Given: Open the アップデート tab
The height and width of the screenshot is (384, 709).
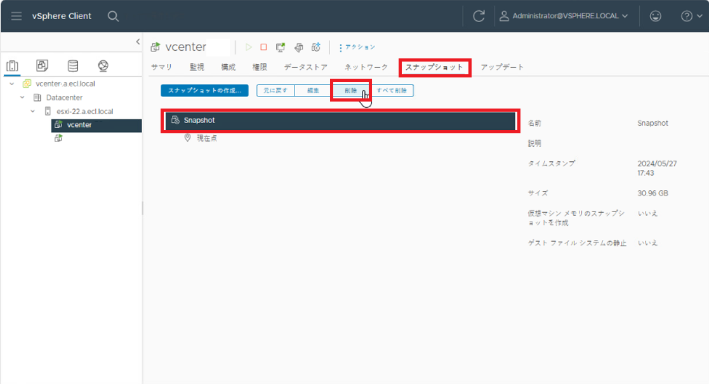Looking at the screenshot, I should click(x=502, y=67).
